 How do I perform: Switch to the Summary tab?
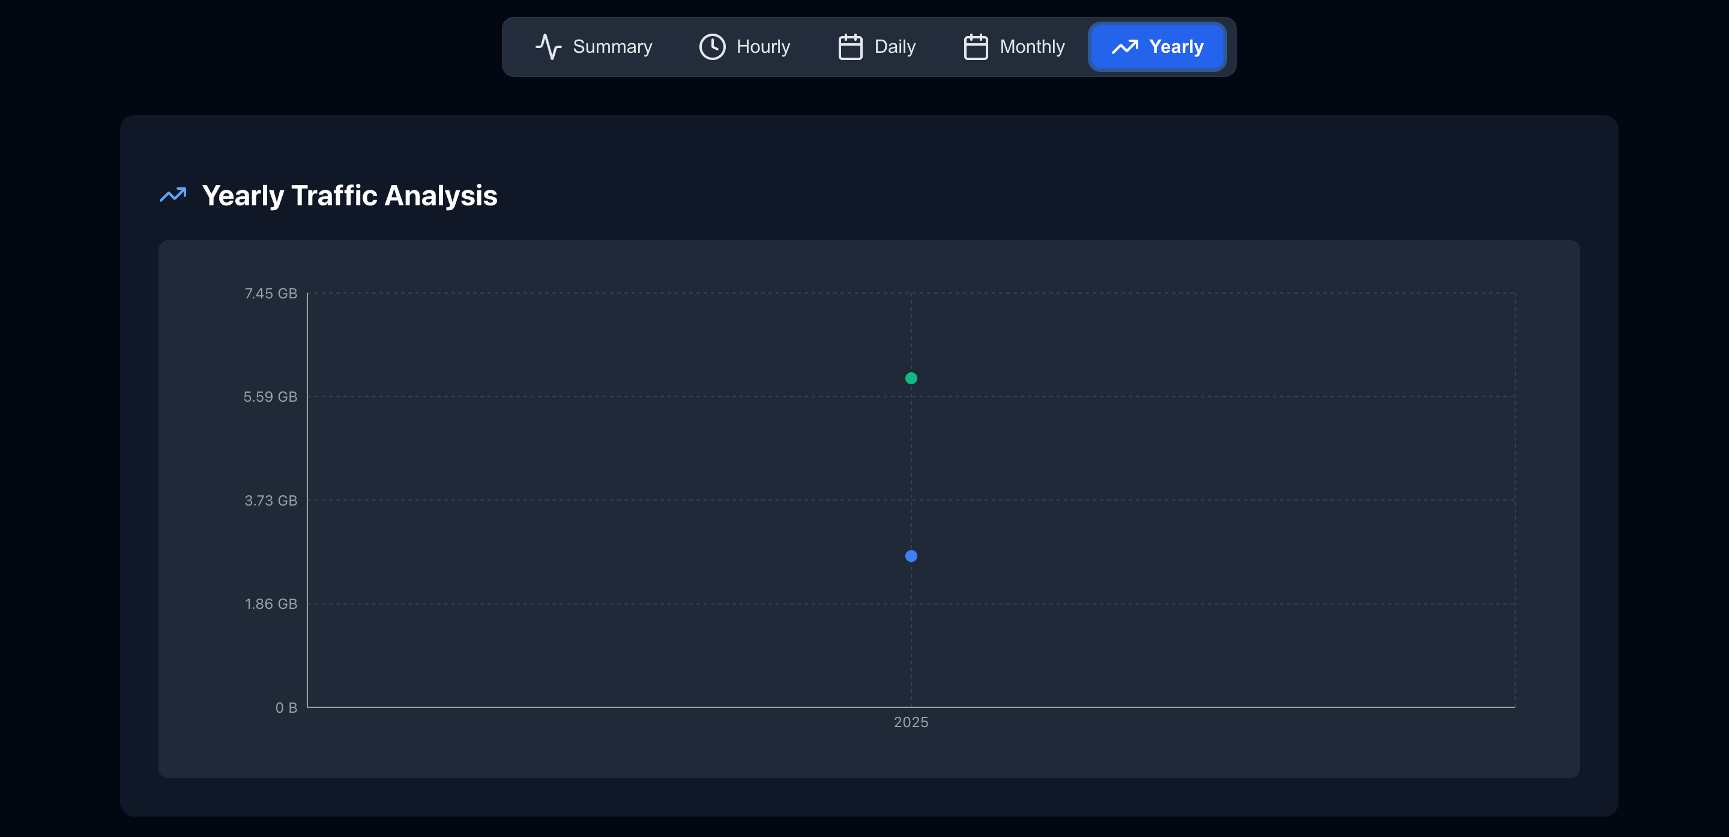click(x=612, y=47)
